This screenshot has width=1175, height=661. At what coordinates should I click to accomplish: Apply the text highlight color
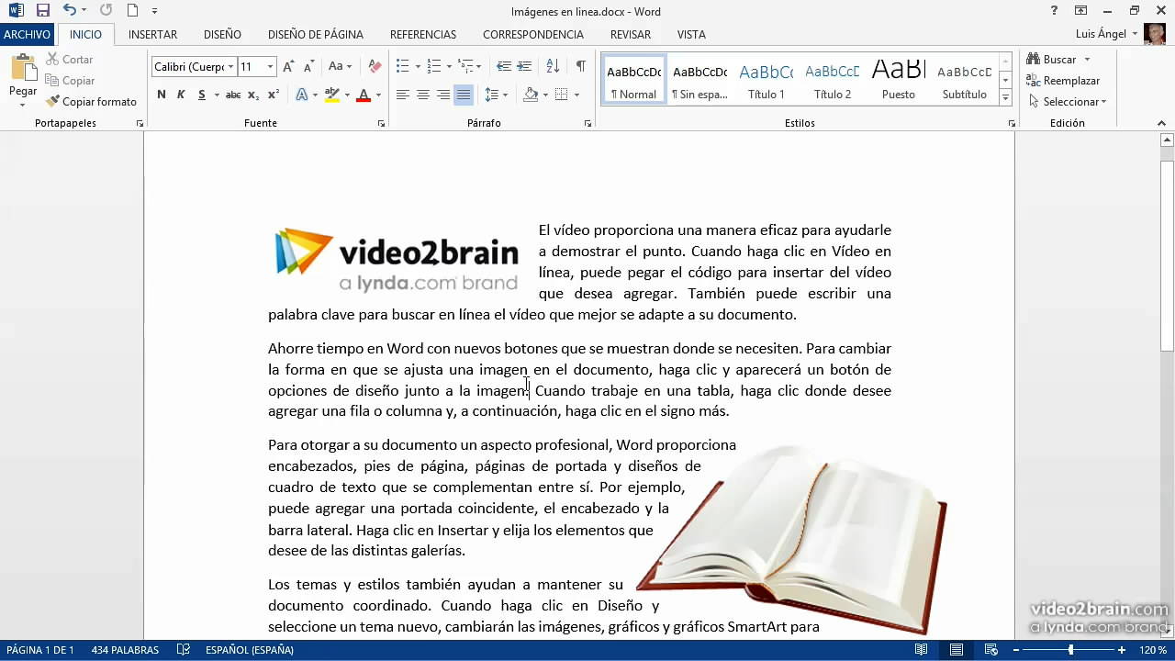pyautogui.click(x=331, y=95)
